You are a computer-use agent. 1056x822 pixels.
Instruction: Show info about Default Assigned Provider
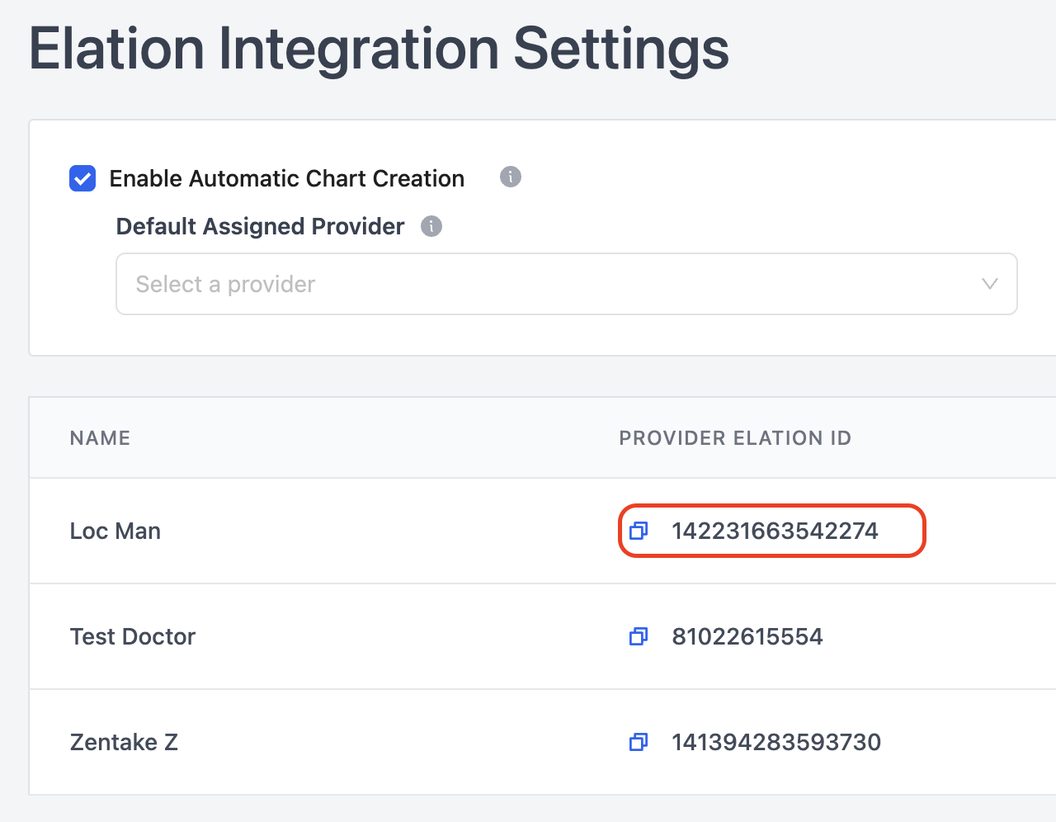(x=431, y=226)
